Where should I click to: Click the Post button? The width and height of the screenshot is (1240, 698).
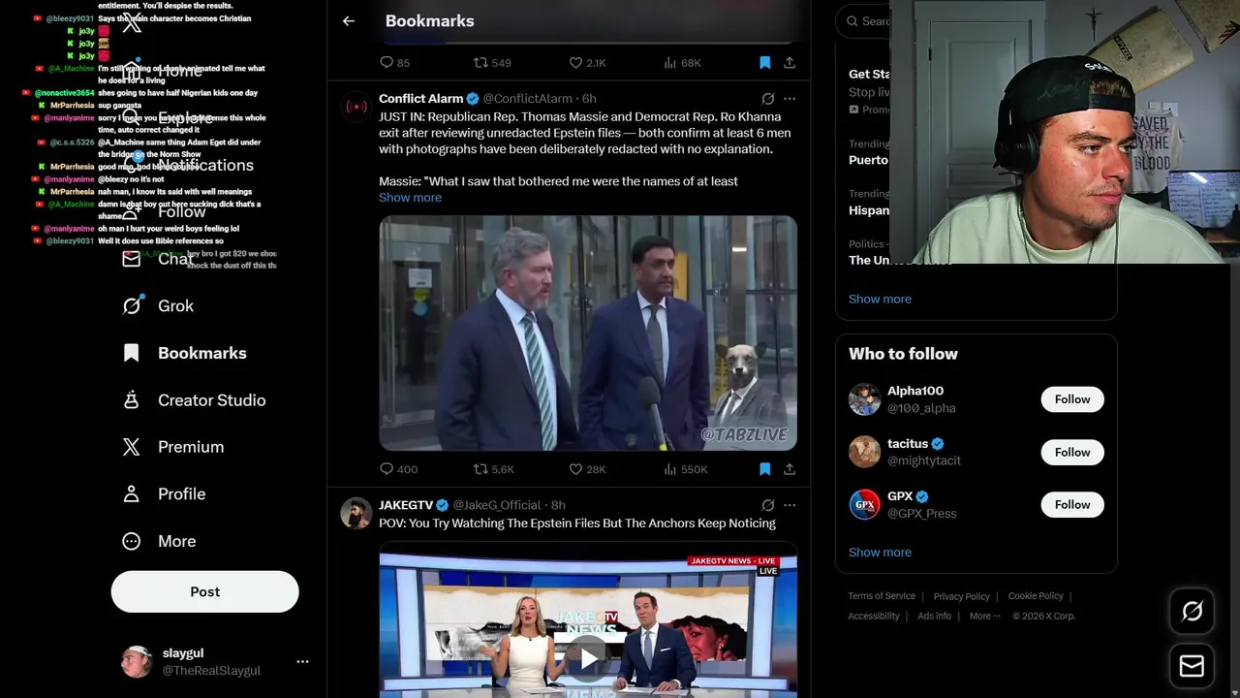pos(205,591)
